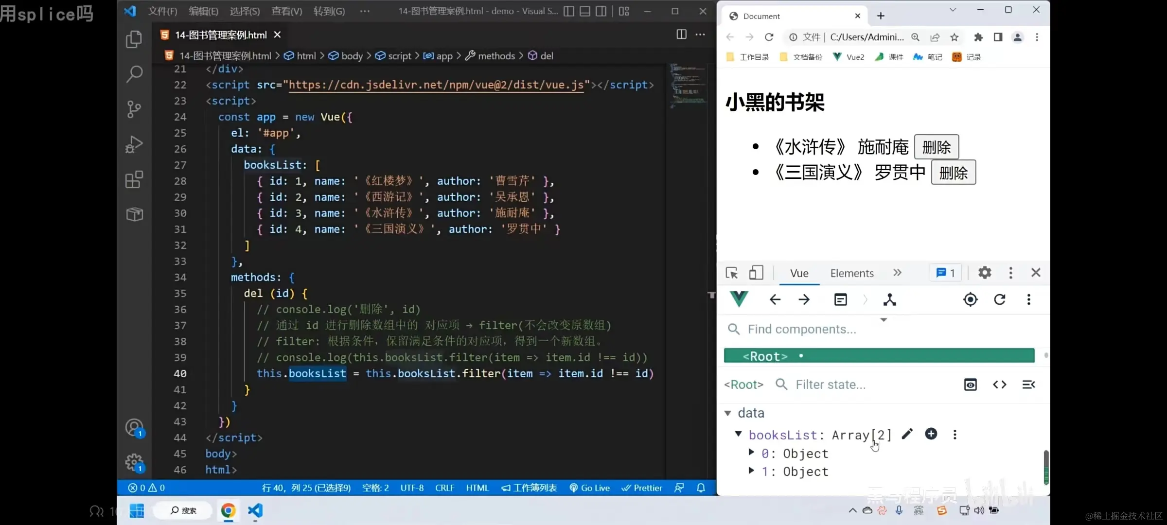Click Go Live in the status bar
The width and height of the screenshot is (1167, 525).
coord(589,488)
